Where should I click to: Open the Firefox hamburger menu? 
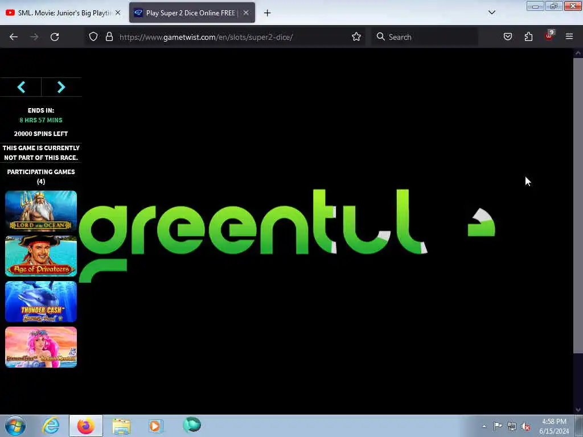pyautogui.click(x=569, y=36)
